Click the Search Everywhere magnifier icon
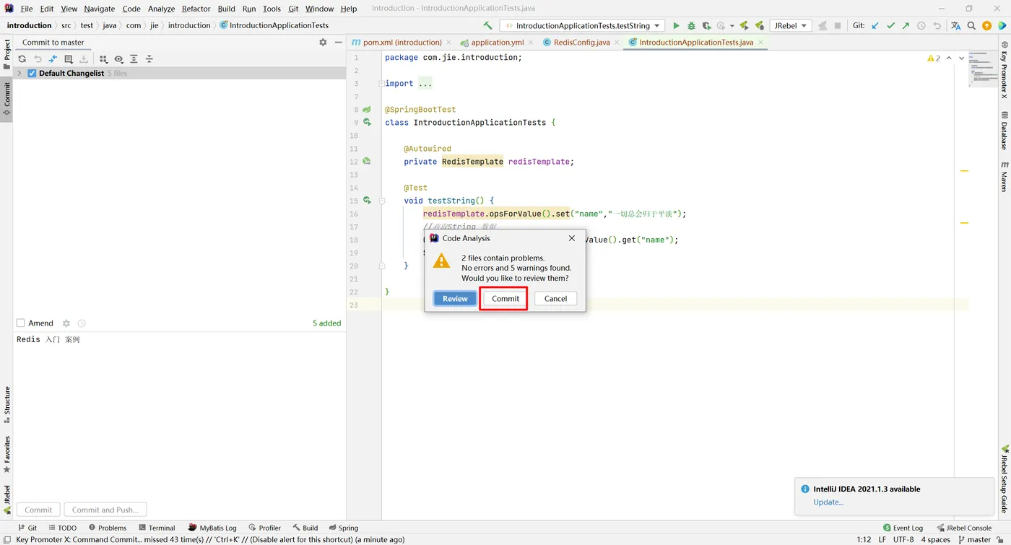The height and width of the screenshot is (545, 1011). [x=971, y=25]
